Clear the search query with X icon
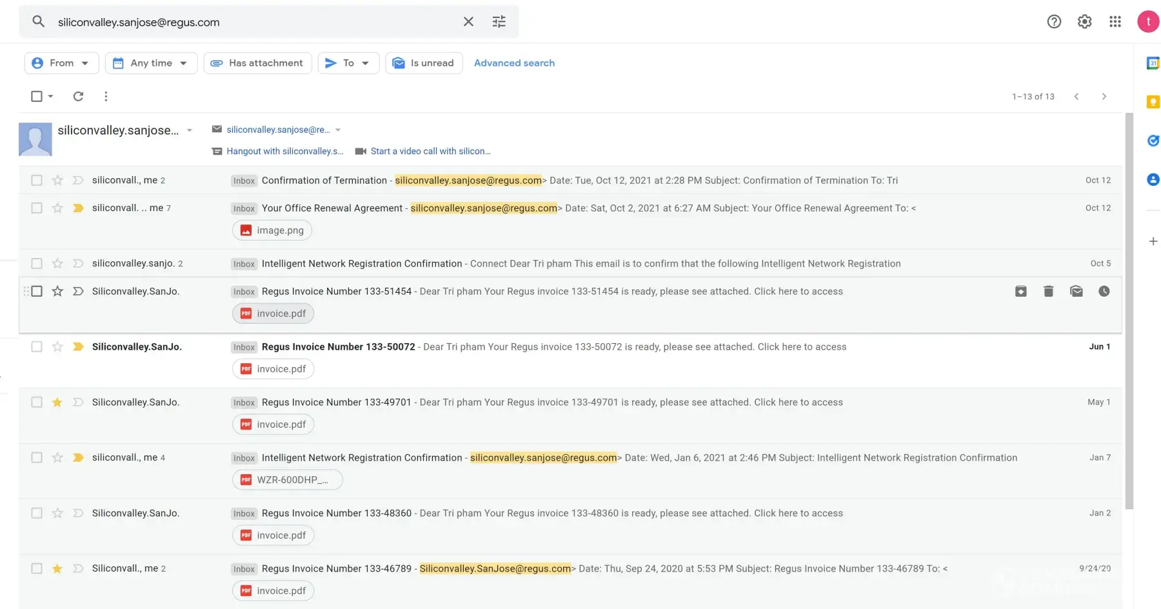Image resolution: width=1161 pixels, height=609 pixels. click(x=468, y=22)
